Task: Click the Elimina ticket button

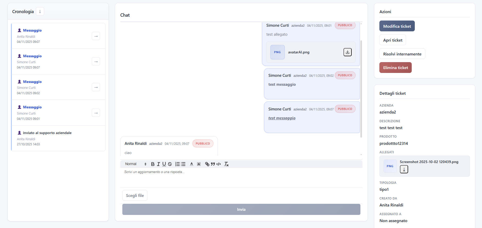Action: (x=395, y=68)
